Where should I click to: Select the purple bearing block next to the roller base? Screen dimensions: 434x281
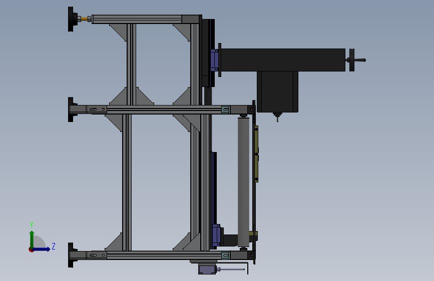tap(216, 235)
